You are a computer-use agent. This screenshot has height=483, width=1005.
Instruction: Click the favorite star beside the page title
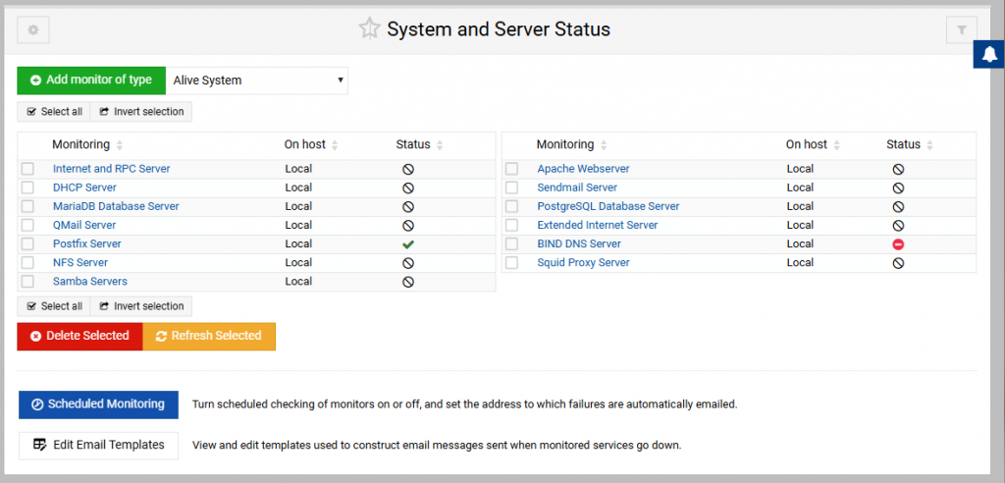coord(369,28)
